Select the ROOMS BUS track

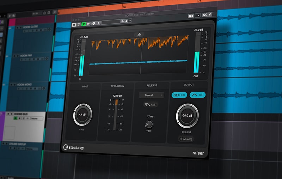click(x=21, y=114)
